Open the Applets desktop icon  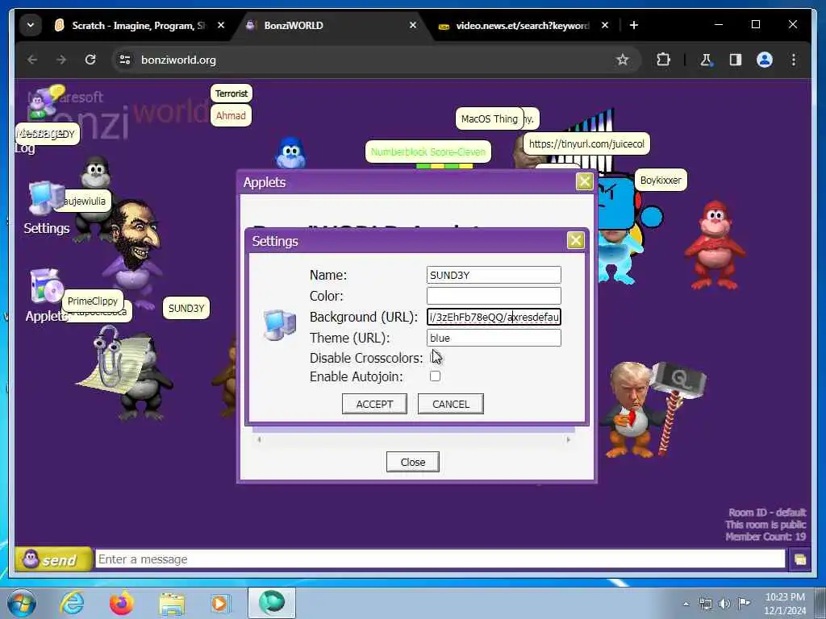(x=46, y=295)
